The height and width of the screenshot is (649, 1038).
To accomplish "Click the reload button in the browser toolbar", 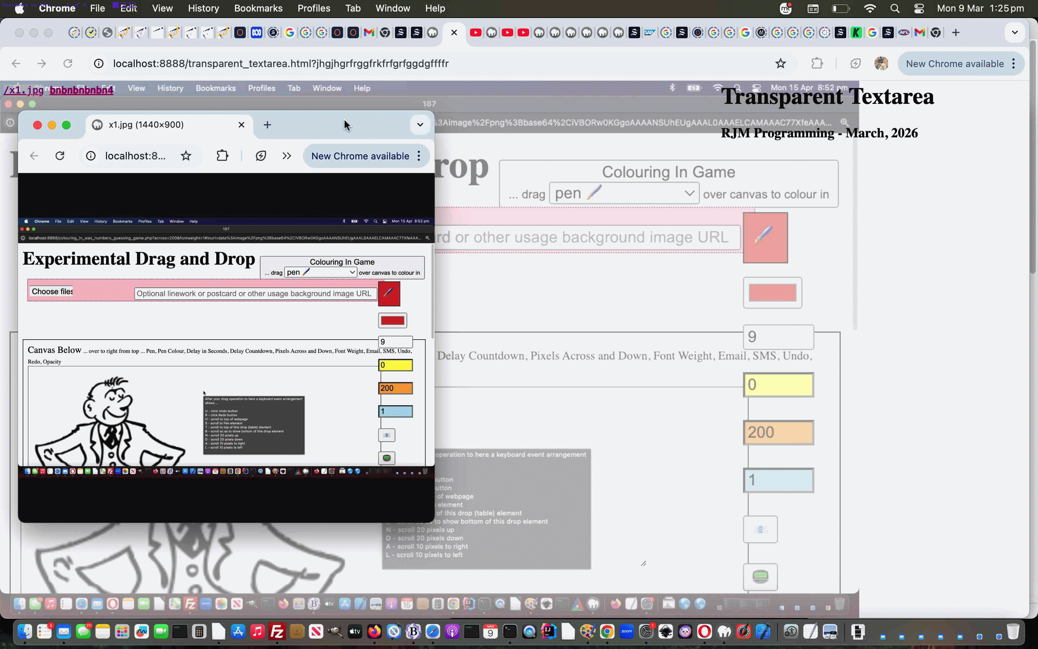I will click(x=68, y=63).
